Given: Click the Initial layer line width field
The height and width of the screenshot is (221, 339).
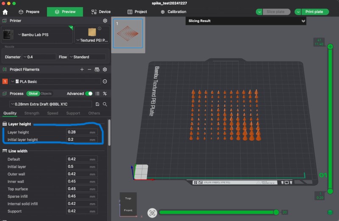Looking at the screenshot, I should (82, 166).
